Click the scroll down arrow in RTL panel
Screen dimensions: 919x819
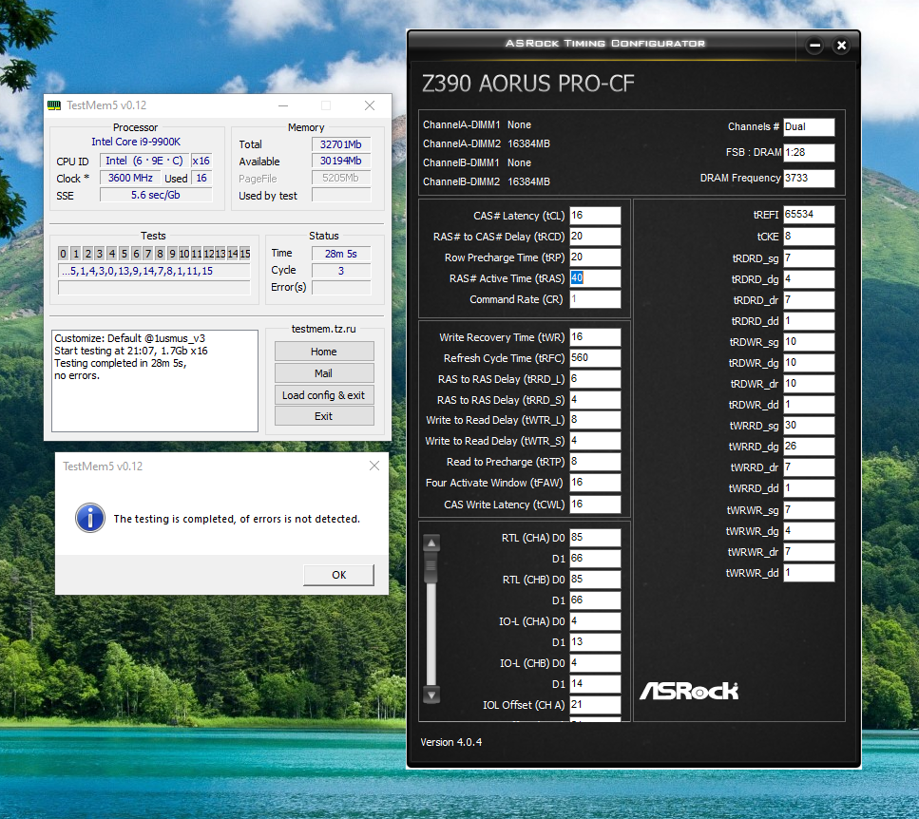pyautogui.click(x=431, y=695)
